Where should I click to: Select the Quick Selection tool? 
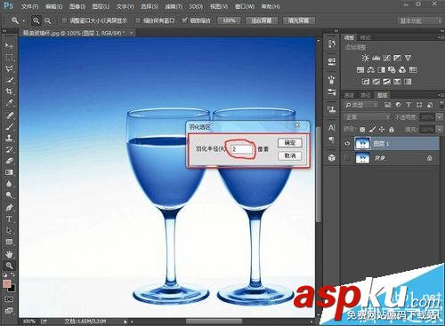pyautogui.click(x=9, y=80)
